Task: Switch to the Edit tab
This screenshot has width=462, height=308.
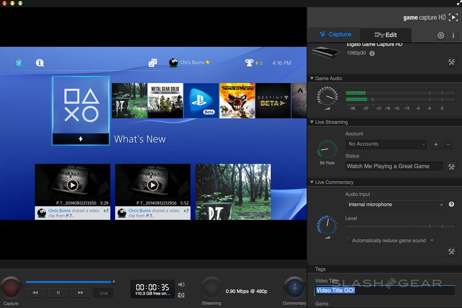Action: click(385, 35)
